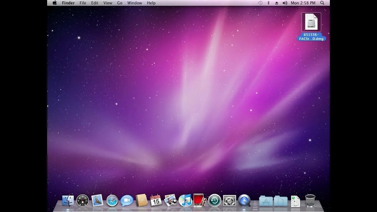Launch Dashboard from the Dock
The width and height of the screenshot is (377, 212).
[x=82, y=201]
